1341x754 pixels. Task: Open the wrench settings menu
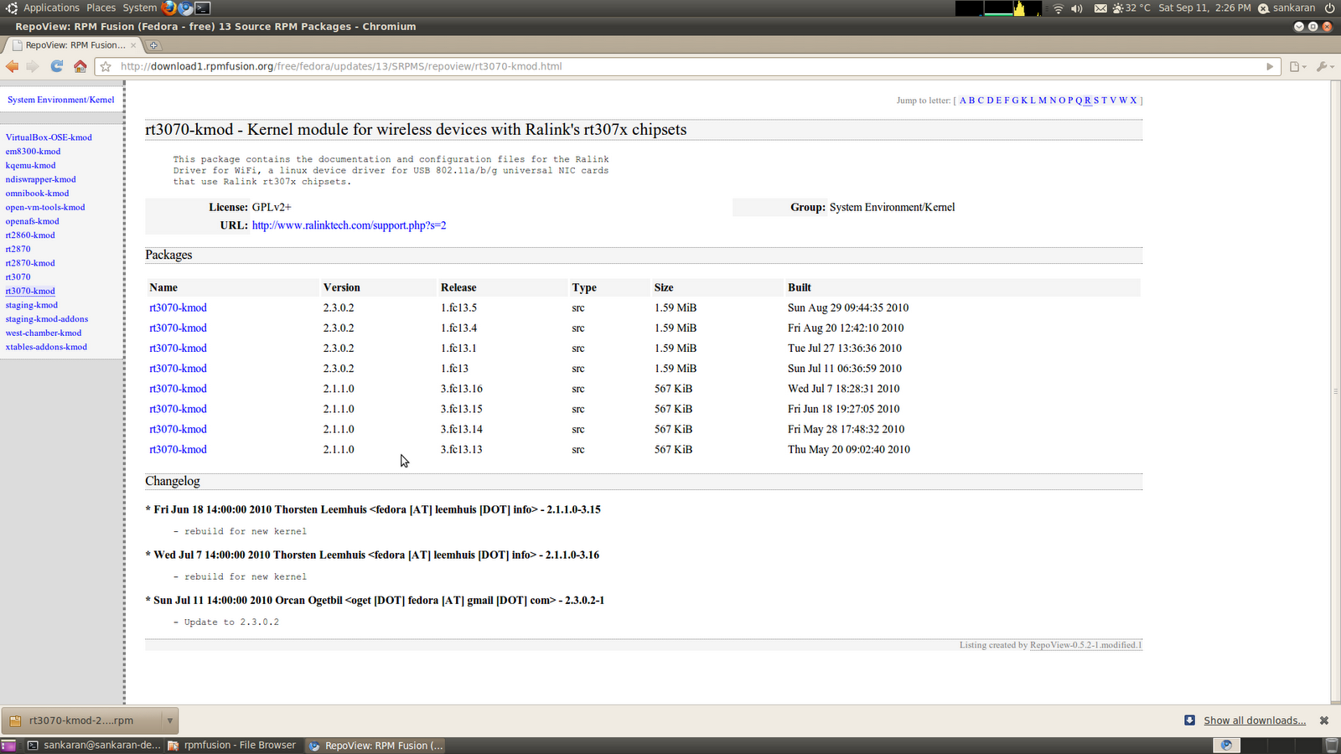click(1324, 66)
